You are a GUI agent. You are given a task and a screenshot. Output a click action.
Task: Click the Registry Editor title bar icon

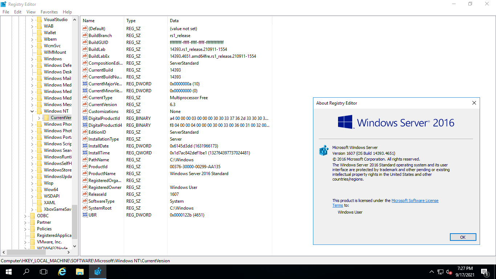(x=4, y=4)
